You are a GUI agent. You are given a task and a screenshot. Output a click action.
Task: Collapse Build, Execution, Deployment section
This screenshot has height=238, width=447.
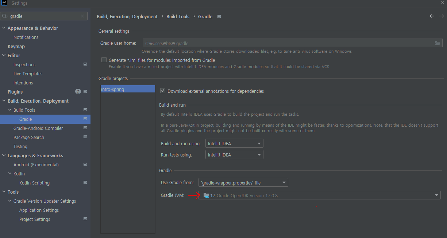tap(4, 101)
